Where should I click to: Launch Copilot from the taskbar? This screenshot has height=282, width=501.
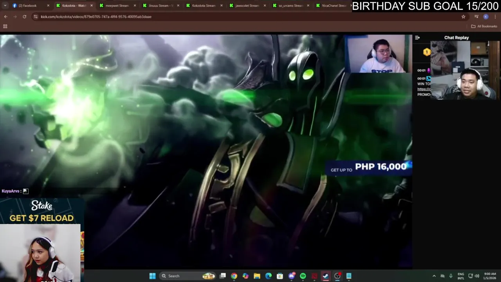pyautogui.click(x=245, y=276)
